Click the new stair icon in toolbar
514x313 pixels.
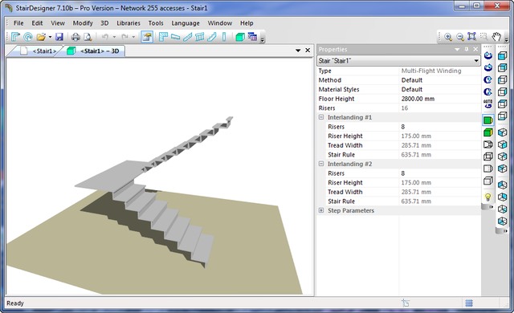[x=15, y=37]
